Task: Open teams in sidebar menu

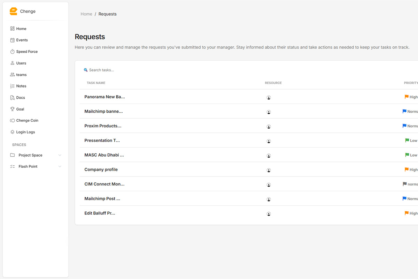Action: 21,75
